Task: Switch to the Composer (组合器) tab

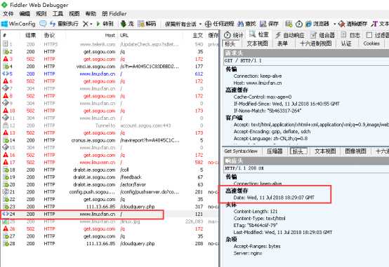Action: [x=323, y=35]
